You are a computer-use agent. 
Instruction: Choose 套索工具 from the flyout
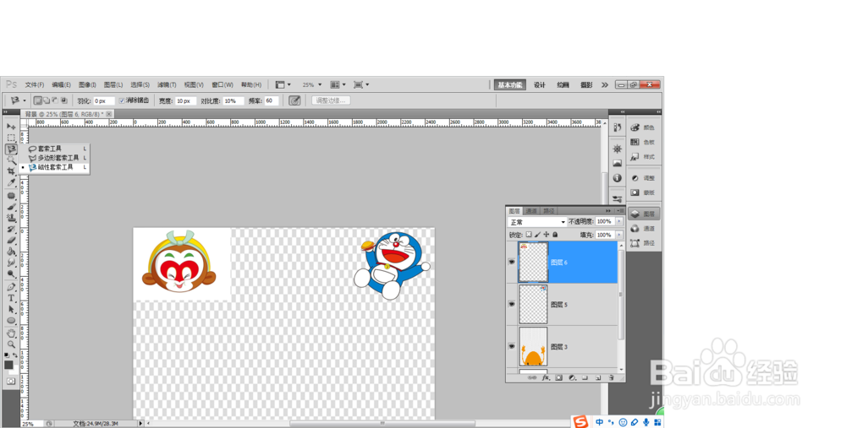[x=49, y=149]
